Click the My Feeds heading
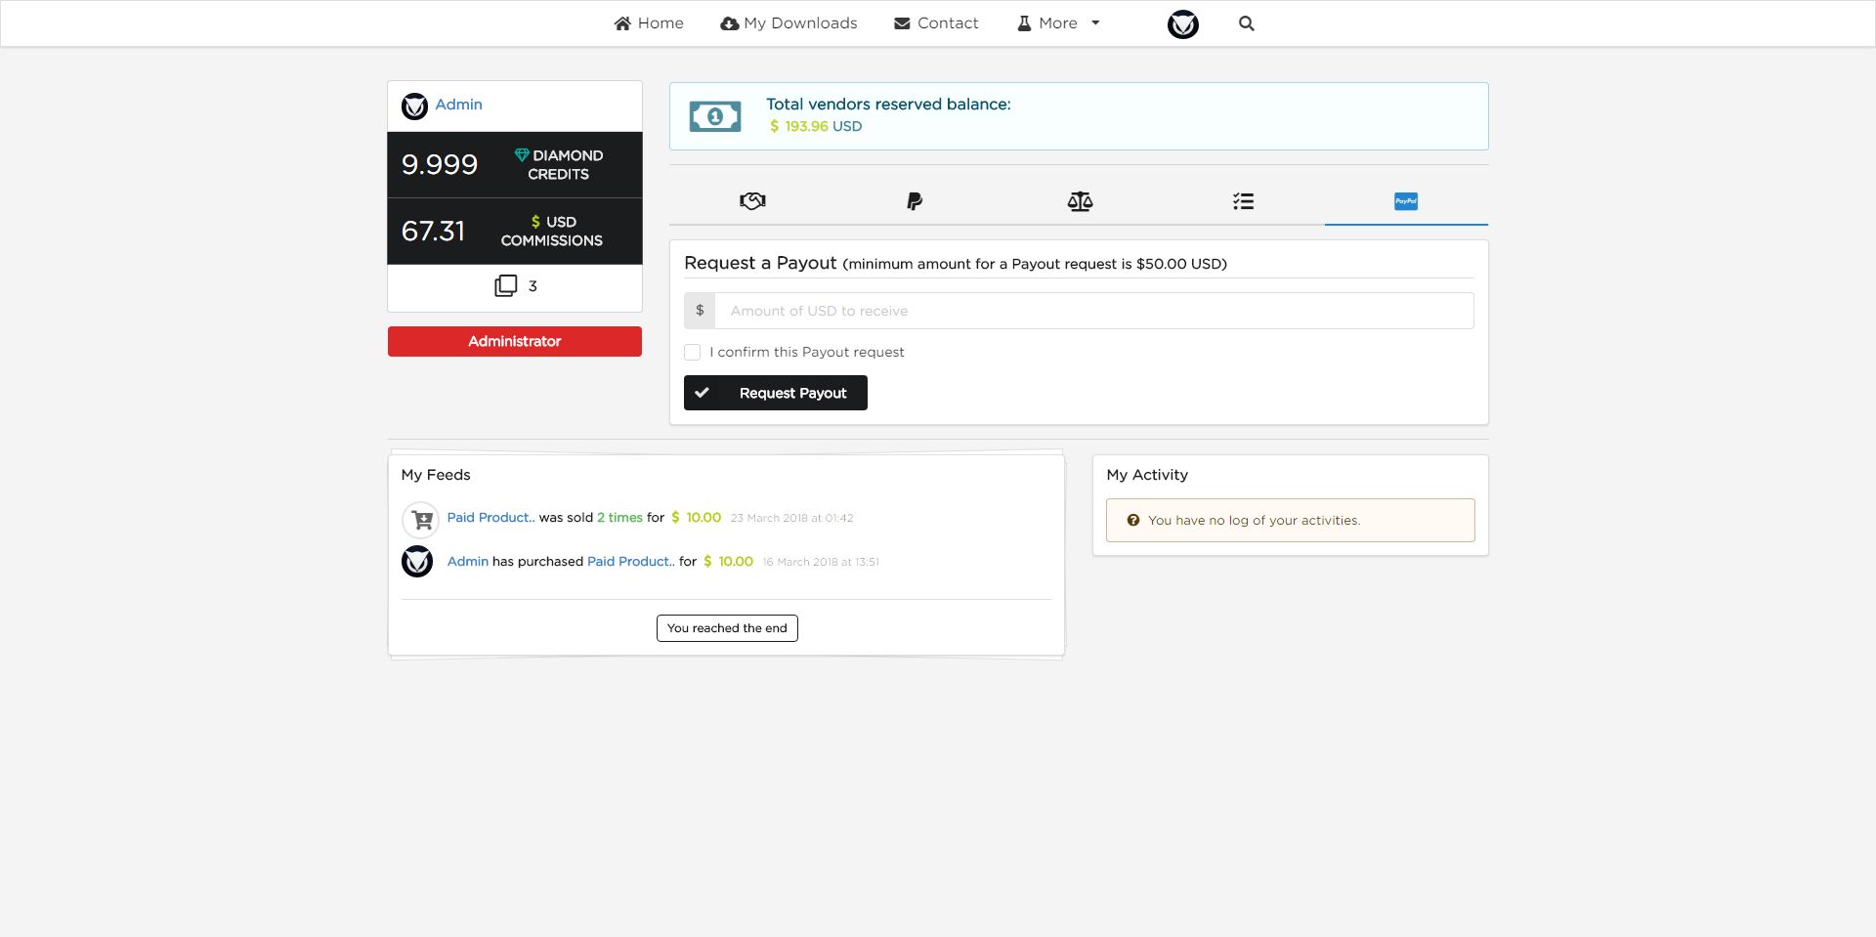This screenshot has width=1876, height=937. 436,475
